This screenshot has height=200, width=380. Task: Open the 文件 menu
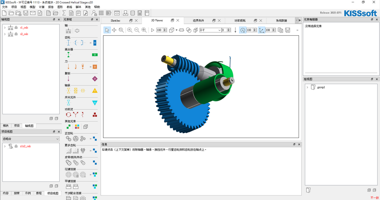[x=5, y=7]
